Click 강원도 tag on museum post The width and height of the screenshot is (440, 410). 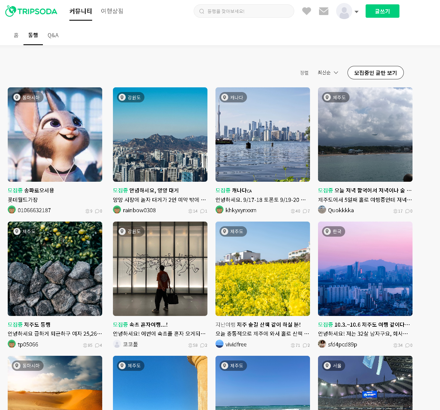131,232
